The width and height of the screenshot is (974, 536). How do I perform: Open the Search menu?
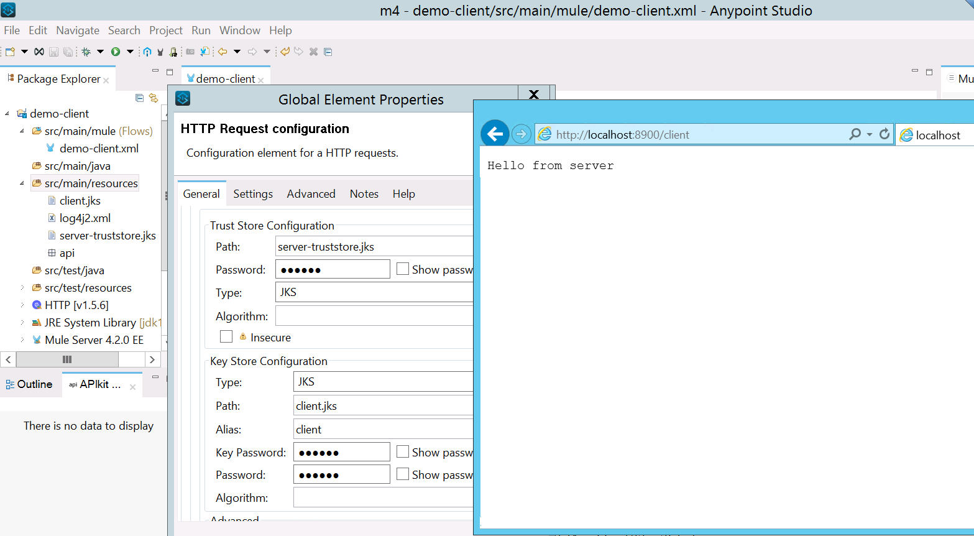124,30
